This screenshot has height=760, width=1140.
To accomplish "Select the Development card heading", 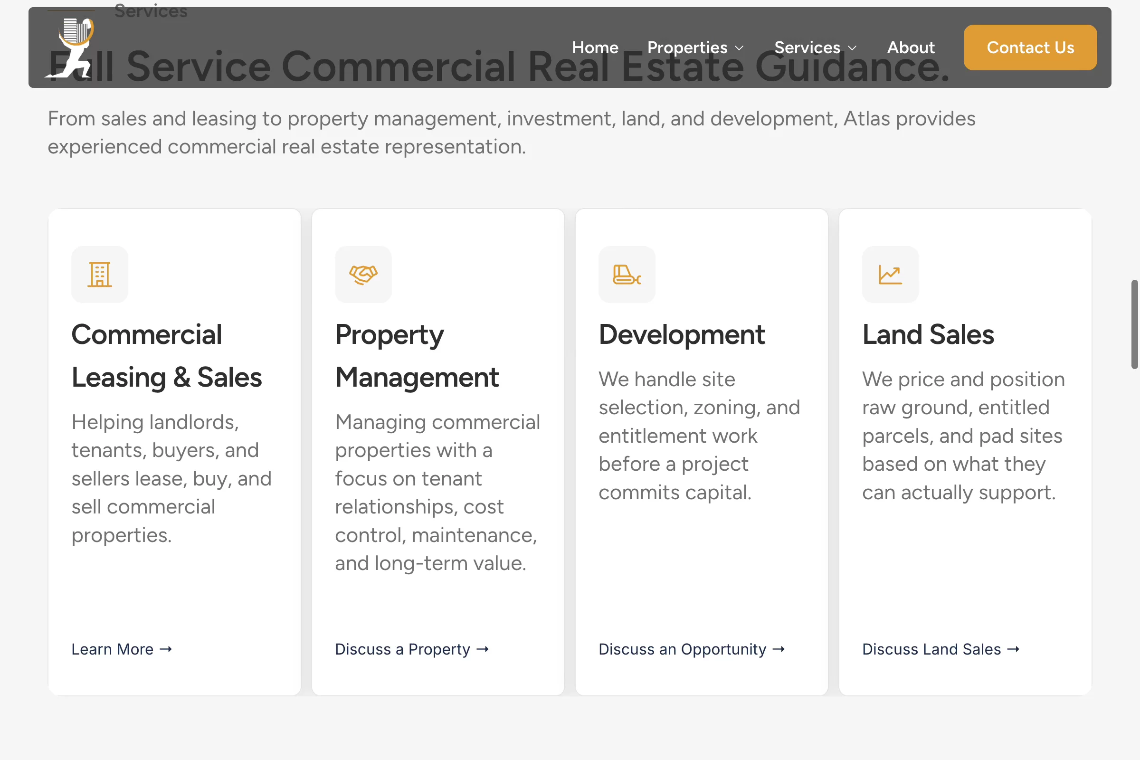I will [682, 334].
